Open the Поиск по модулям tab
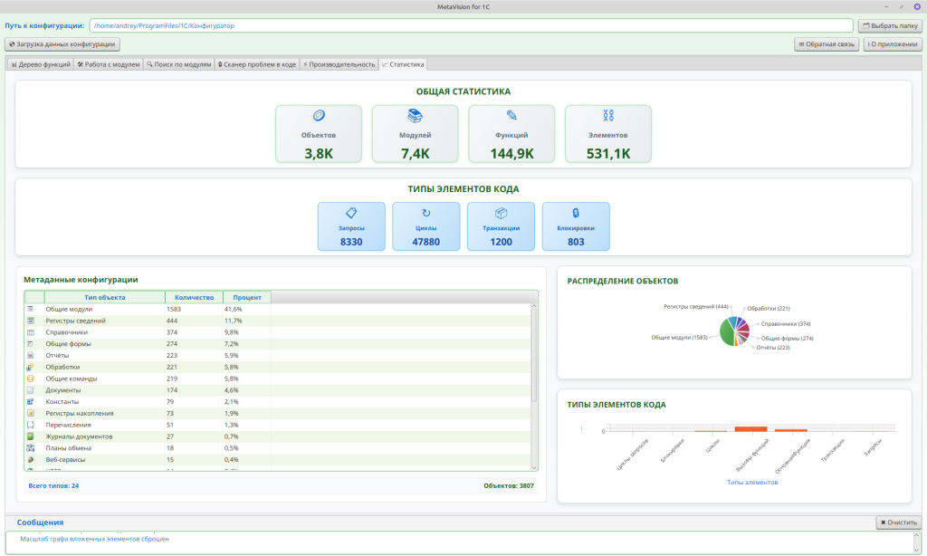 tap(179, 64)
